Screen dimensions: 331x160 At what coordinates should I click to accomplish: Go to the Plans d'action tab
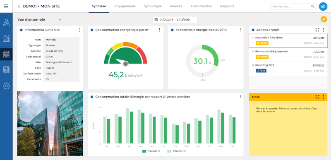tap(201, 6)
